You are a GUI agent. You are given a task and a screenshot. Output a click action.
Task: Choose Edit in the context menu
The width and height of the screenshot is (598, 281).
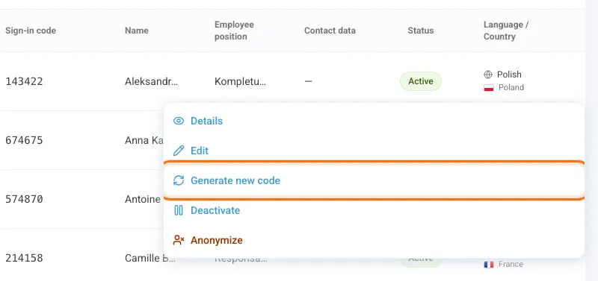[x=374, y=151]
